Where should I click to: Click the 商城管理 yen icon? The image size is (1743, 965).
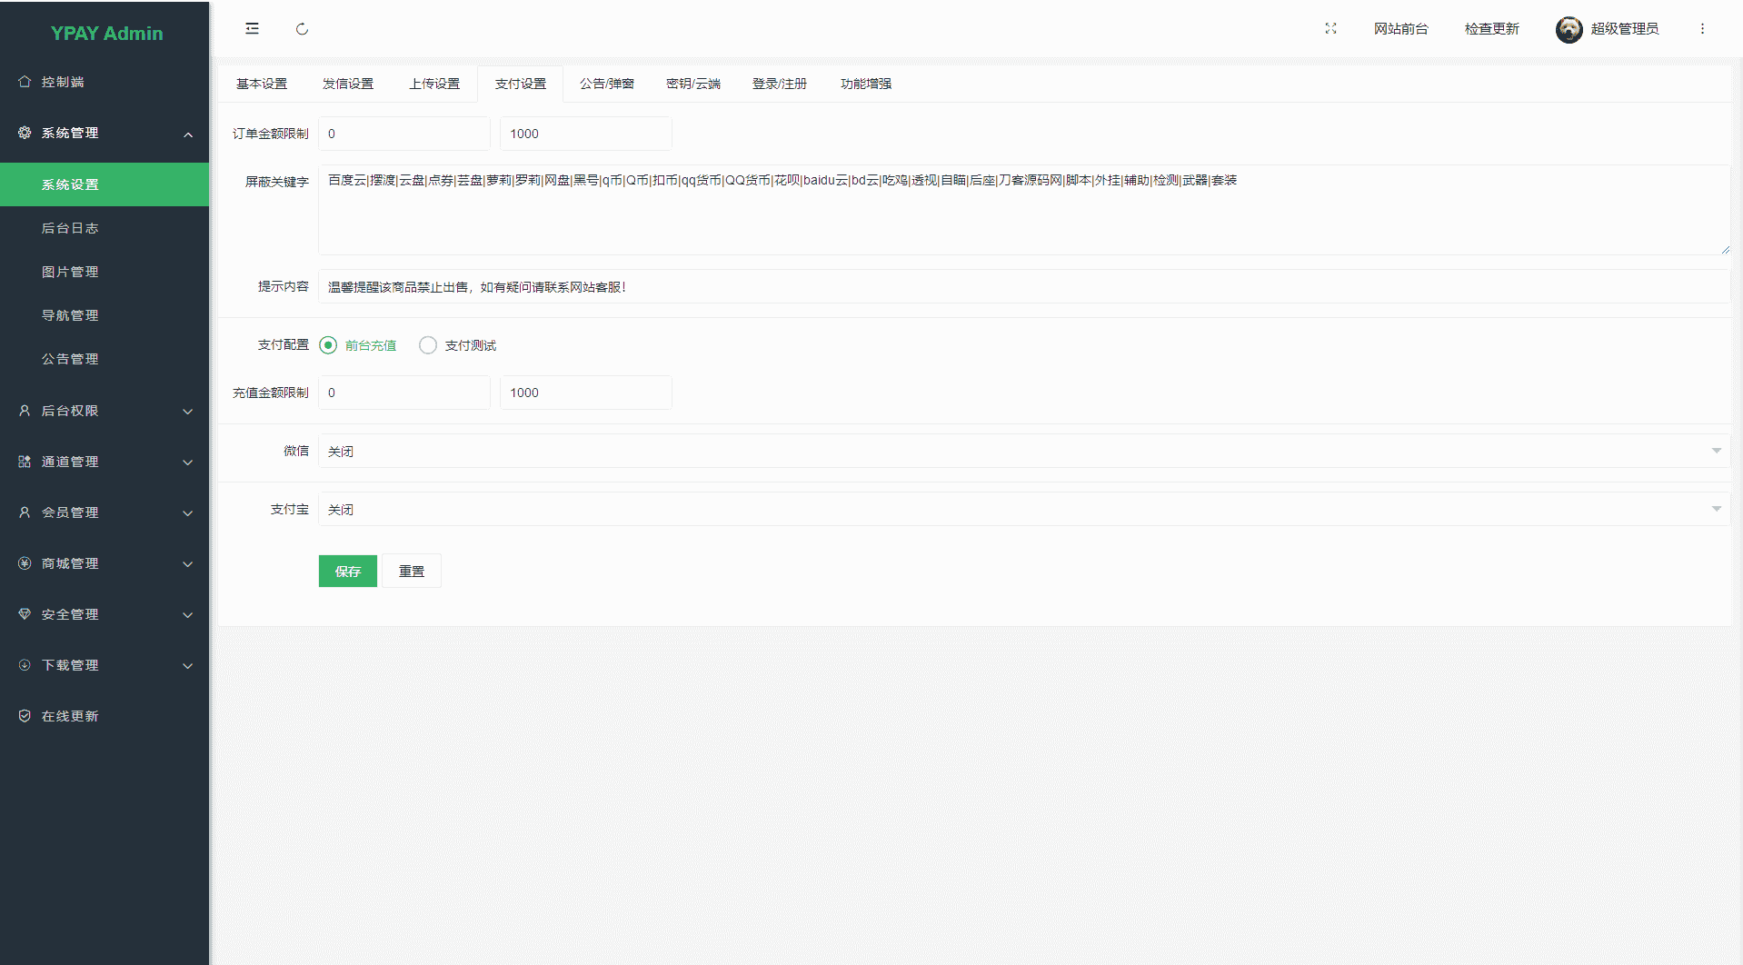click(25, 563)
